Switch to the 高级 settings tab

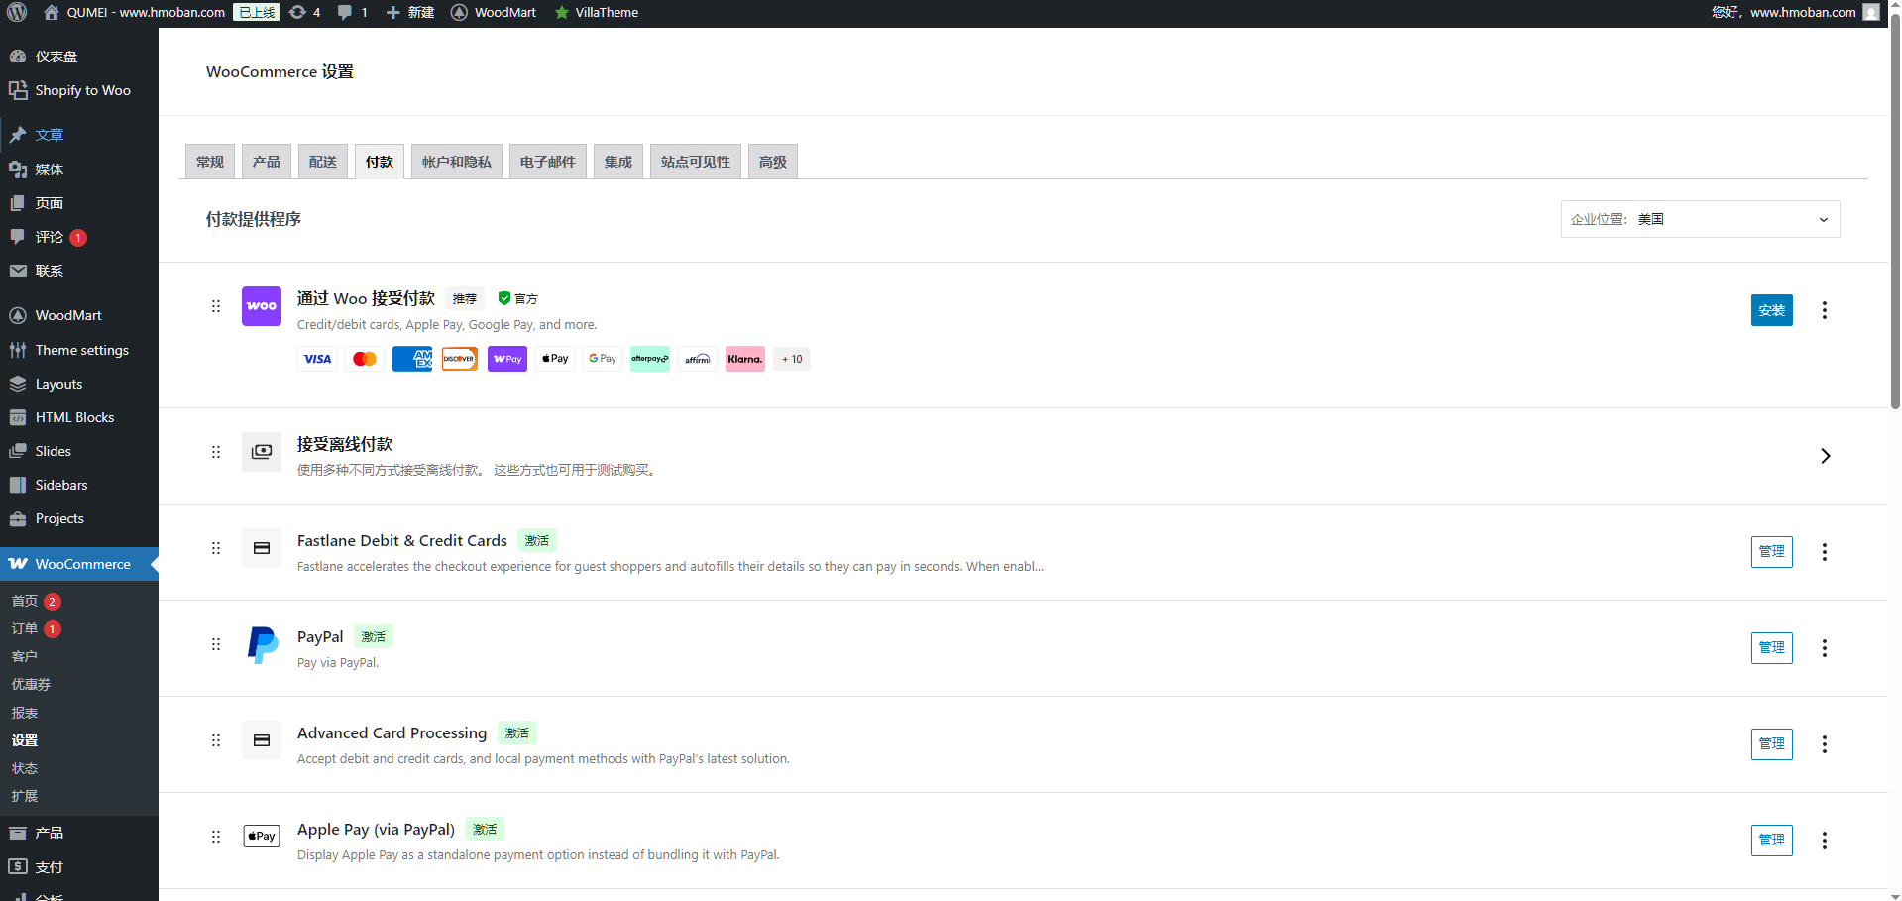click(773, 162)
